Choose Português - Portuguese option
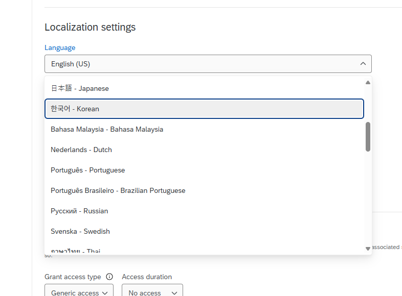The height and width of the screenshot is (296, 402). pyautogui.click(x=205, y=170)
